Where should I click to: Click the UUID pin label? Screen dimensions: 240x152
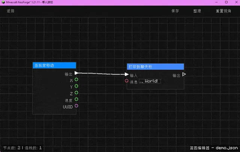point(67,107)
